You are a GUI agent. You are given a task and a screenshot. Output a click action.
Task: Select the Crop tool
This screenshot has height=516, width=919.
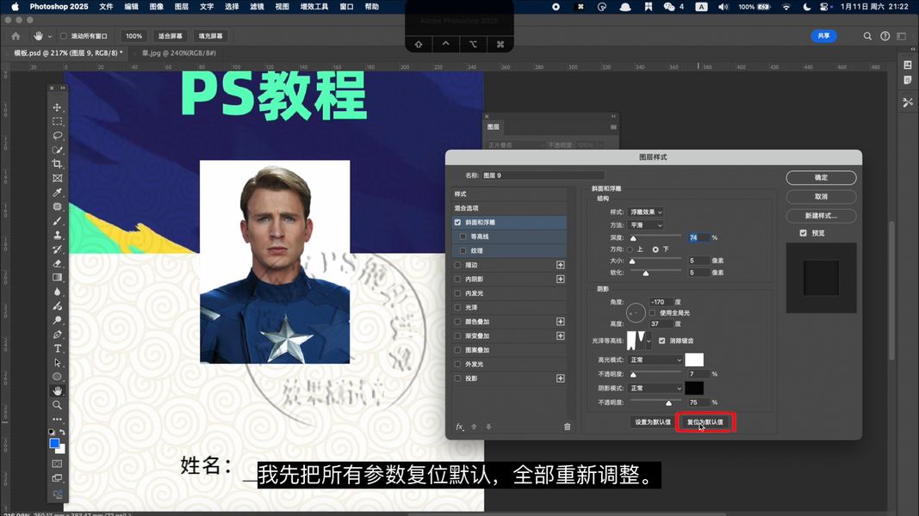57,163
